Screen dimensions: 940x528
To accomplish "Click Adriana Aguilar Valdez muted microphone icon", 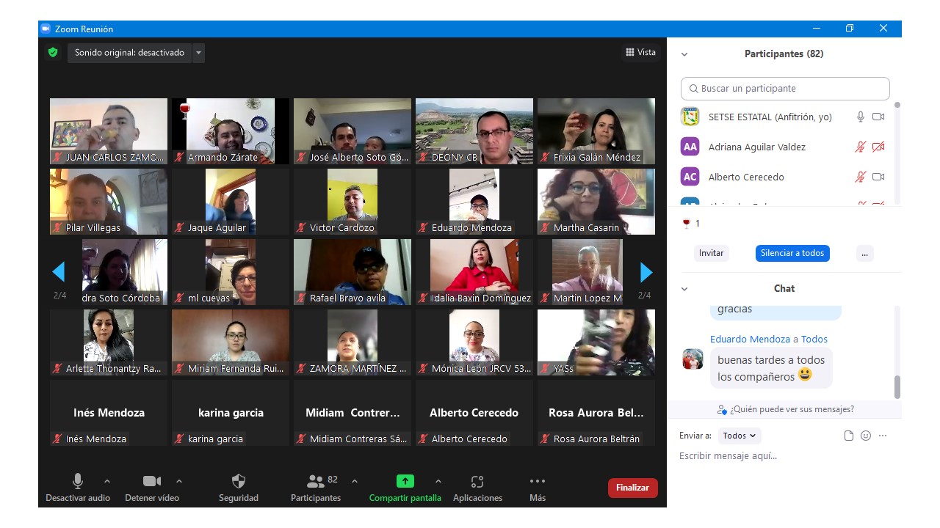I will pos(861,147).
